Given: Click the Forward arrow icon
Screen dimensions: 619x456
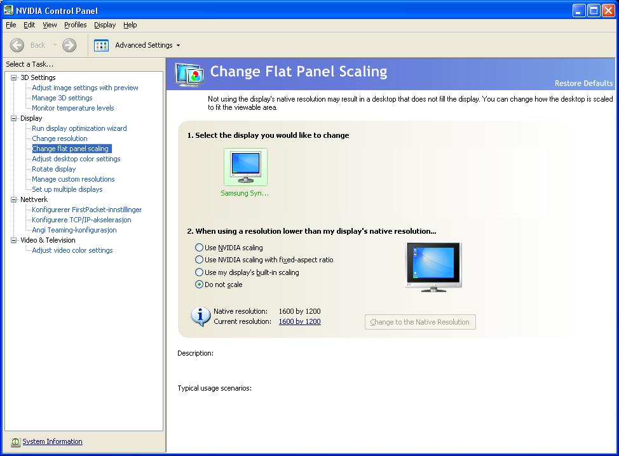Looking at the screenshot, I should click(69, 45).
